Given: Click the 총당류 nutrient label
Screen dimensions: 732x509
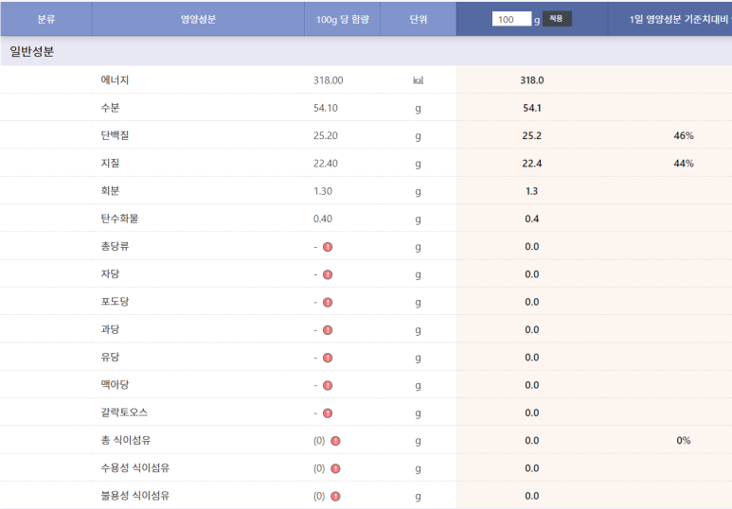Looking at the screenshot, I should [x=115, y=246].
